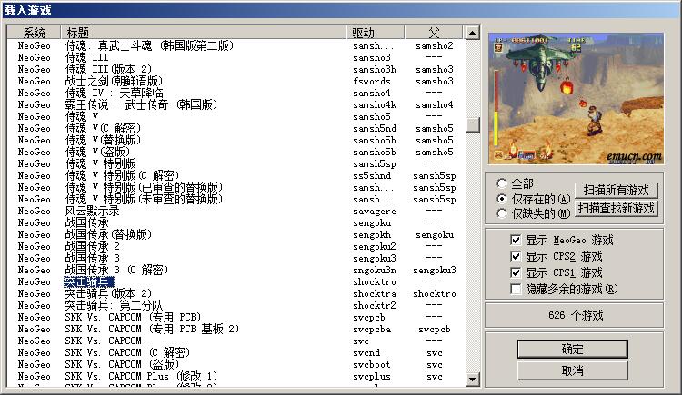Toggle 显示 CPS2 游戏 checkbox
The height and width of the screenshot is (395, 682).
(557, 256)
